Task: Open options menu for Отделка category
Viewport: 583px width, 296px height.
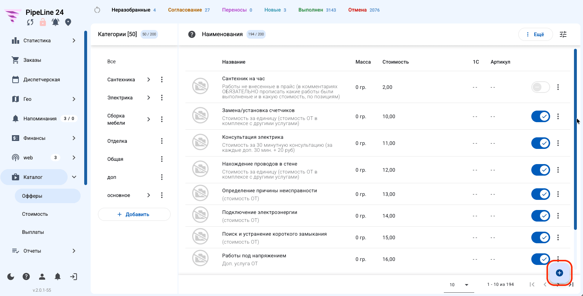Action: pyautogui.click(x=162, y=141)
